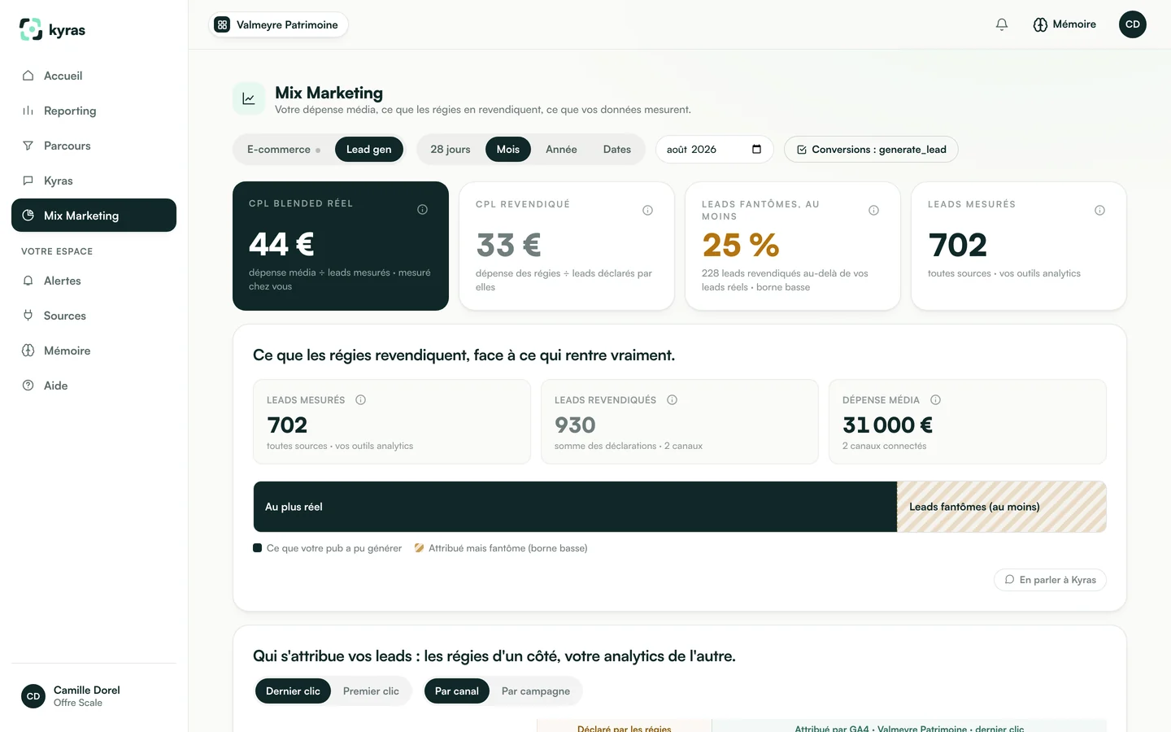1171x732 pixels.
Task: Select the Dates custom period
Action: tap(617, 150)
